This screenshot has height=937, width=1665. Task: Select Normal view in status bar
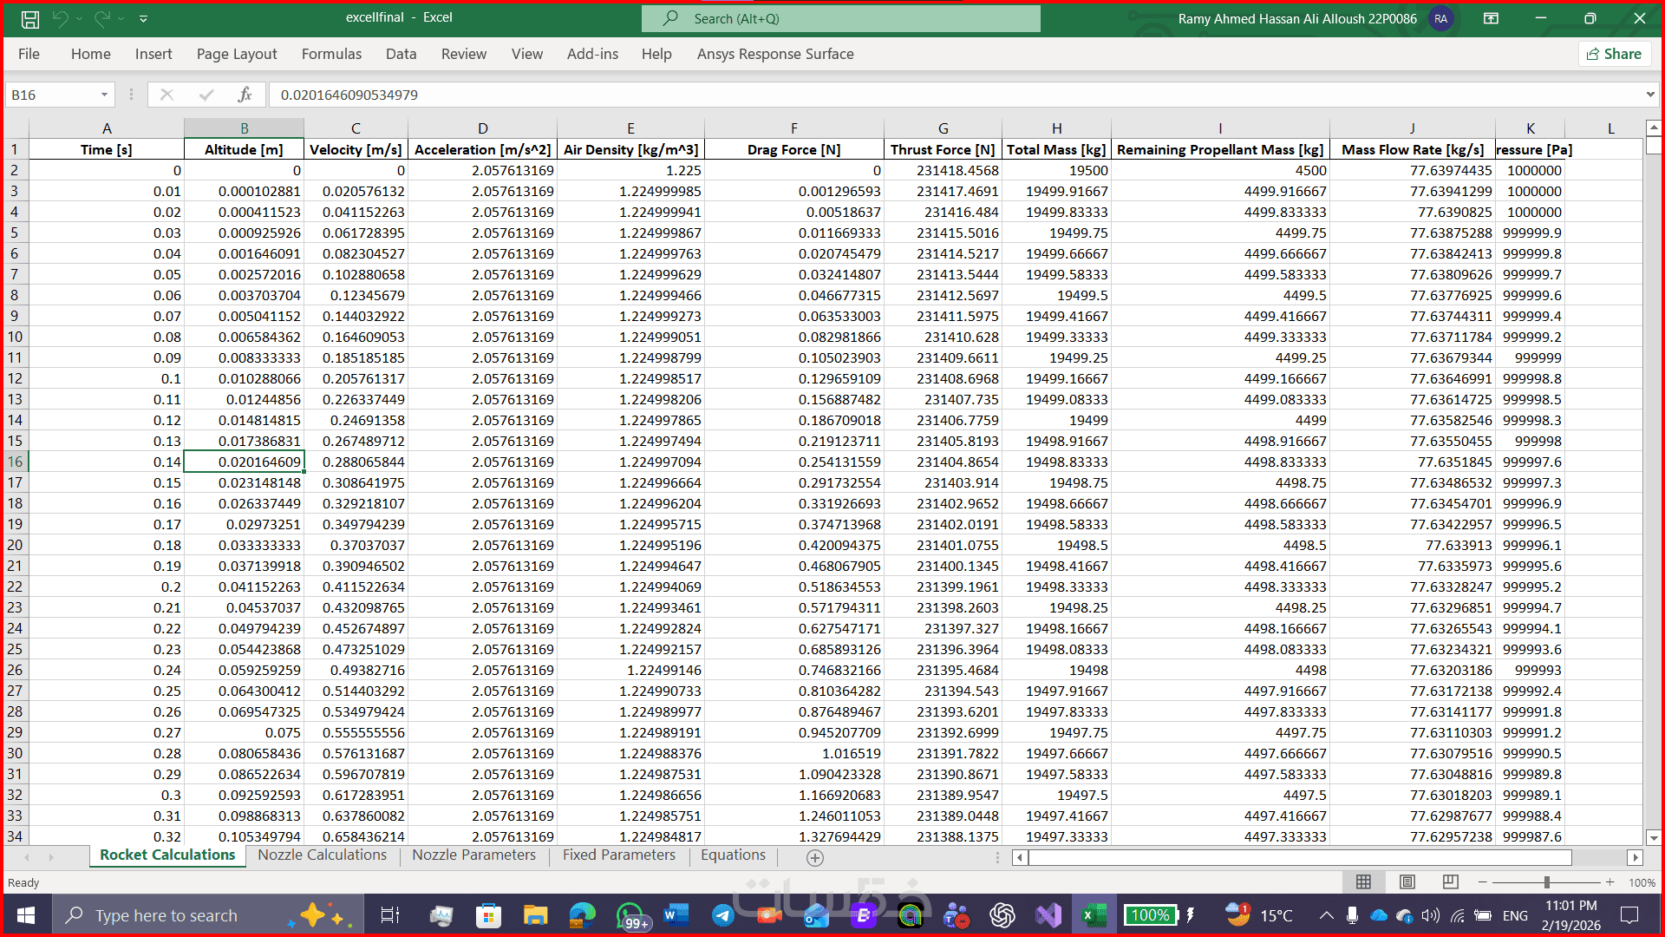1363,881
